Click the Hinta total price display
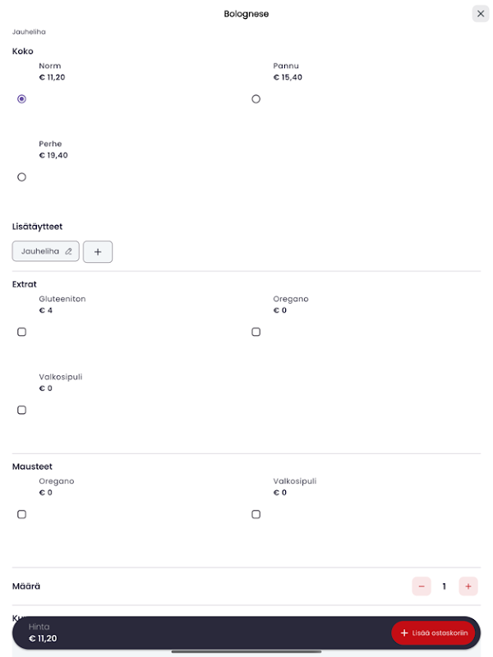Image resolution: width=493 pixels, height=657 pixels. click(43, 632)
